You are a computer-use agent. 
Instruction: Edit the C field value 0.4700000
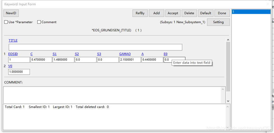click(x=41, y=60)
